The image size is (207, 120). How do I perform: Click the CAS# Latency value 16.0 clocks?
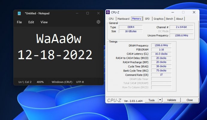161,54
